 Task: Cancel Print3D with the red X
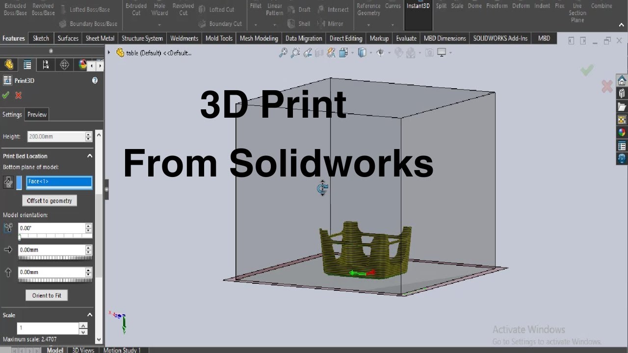pos(19,95)
